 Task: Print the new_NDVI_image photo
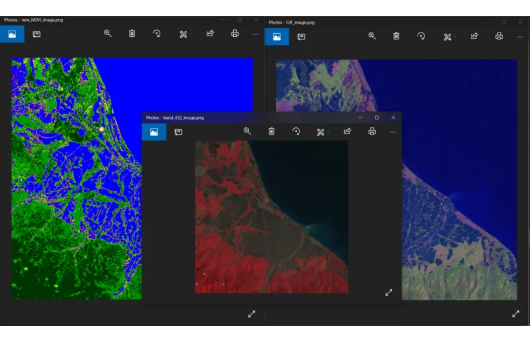coord(234,34)
